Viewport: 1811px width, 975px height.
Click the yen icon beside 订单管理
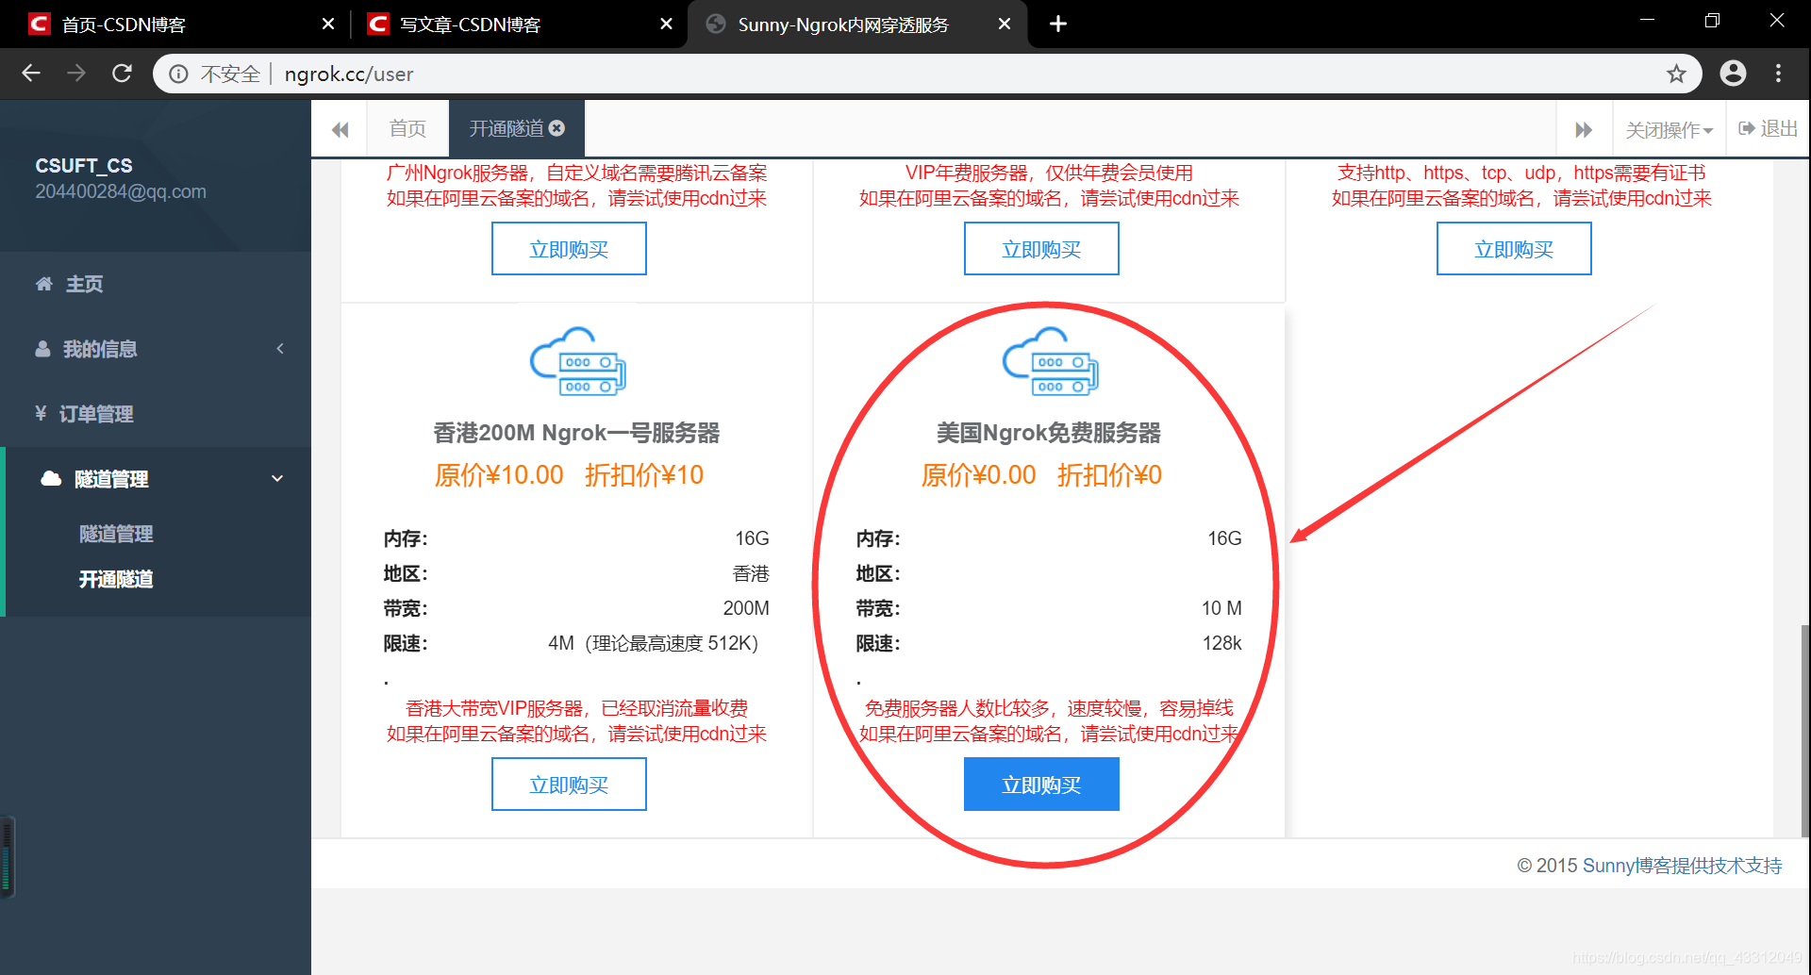pyautogui.click(x=41, y=413)
